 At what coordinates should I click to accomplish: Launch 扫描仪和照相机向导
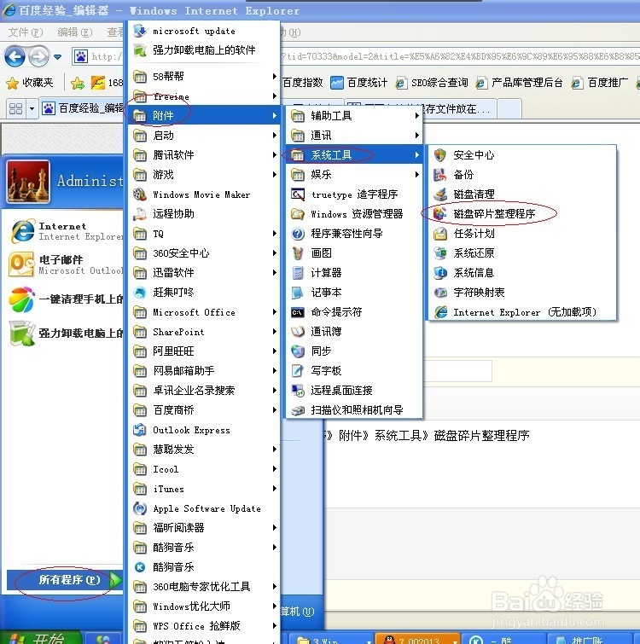click(354, 410)
